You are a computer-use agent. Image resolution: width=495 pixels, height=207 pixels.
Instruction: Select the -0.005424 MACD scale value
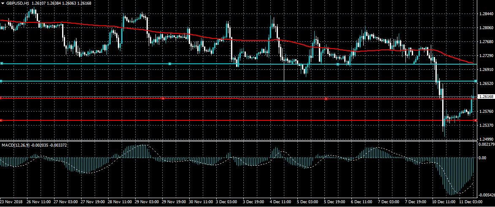[487, 195]
